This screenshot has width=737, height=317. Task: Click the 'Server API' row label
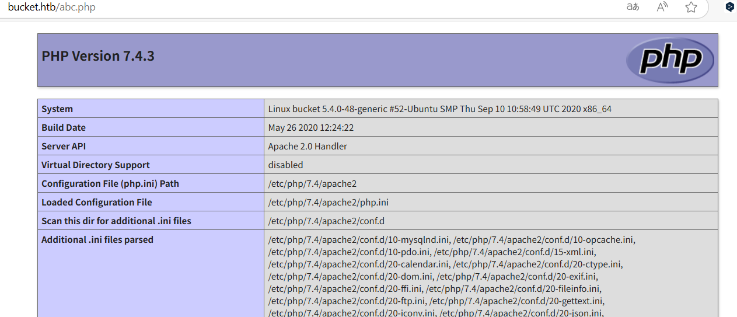click(64, 146)
